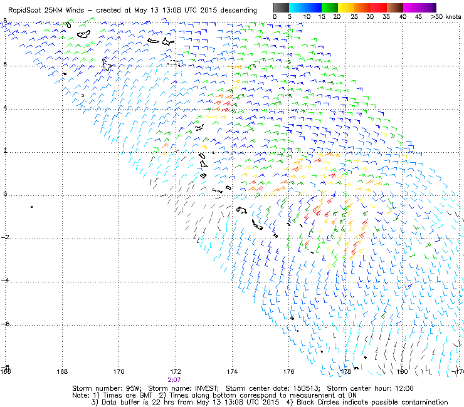Screen dimensions: 464x407
Task: Click the '-6' latitude axis label
Action: click(5, 323)
